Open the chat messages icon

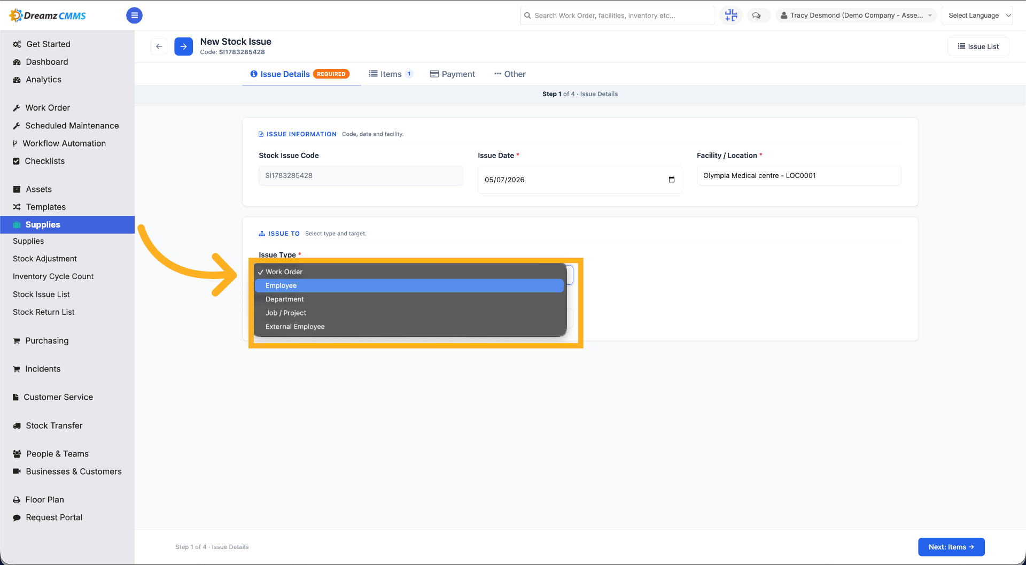click(757, 16)
